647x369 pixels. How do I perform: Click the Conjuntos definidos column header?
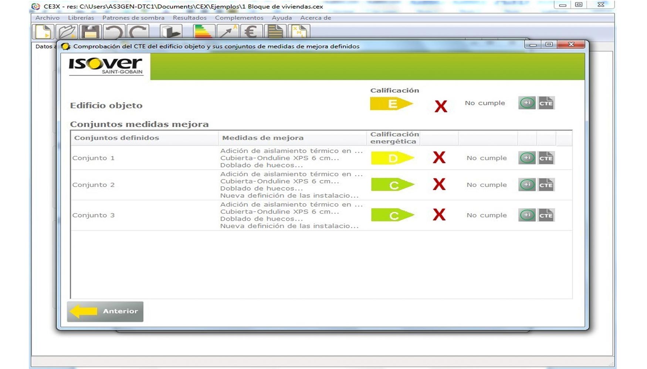tap(144, 138)
